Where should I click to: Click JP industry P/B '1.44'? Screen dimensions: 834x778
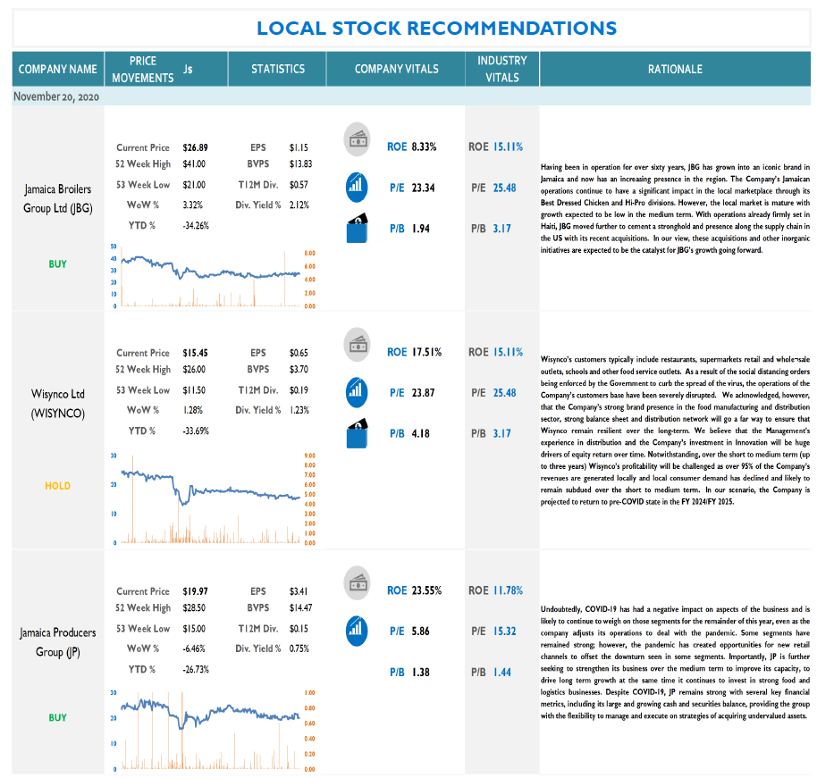[x=501, y=673]
